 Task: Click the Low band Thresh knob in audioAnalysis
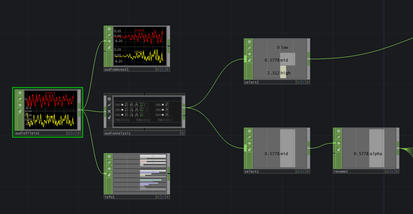126,105
